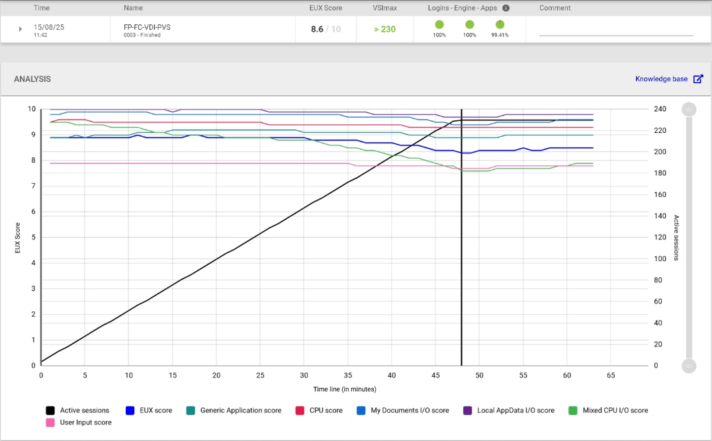
Task: Click the EUX Score column header
Action: coord(326,8)
